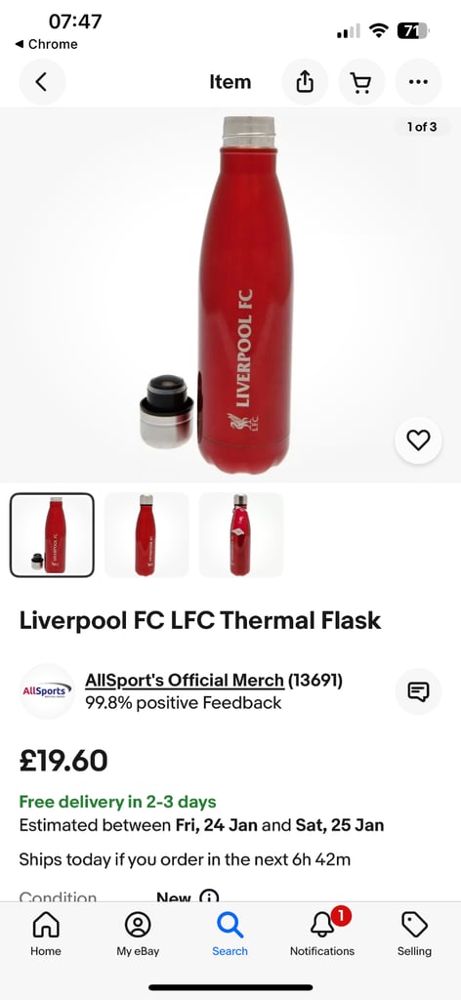Toggle the heart watchlist icon

click(x=418, y=440)
